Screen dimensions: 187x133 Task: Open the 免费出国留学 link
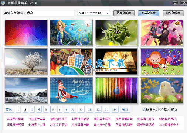pos(124,119)
